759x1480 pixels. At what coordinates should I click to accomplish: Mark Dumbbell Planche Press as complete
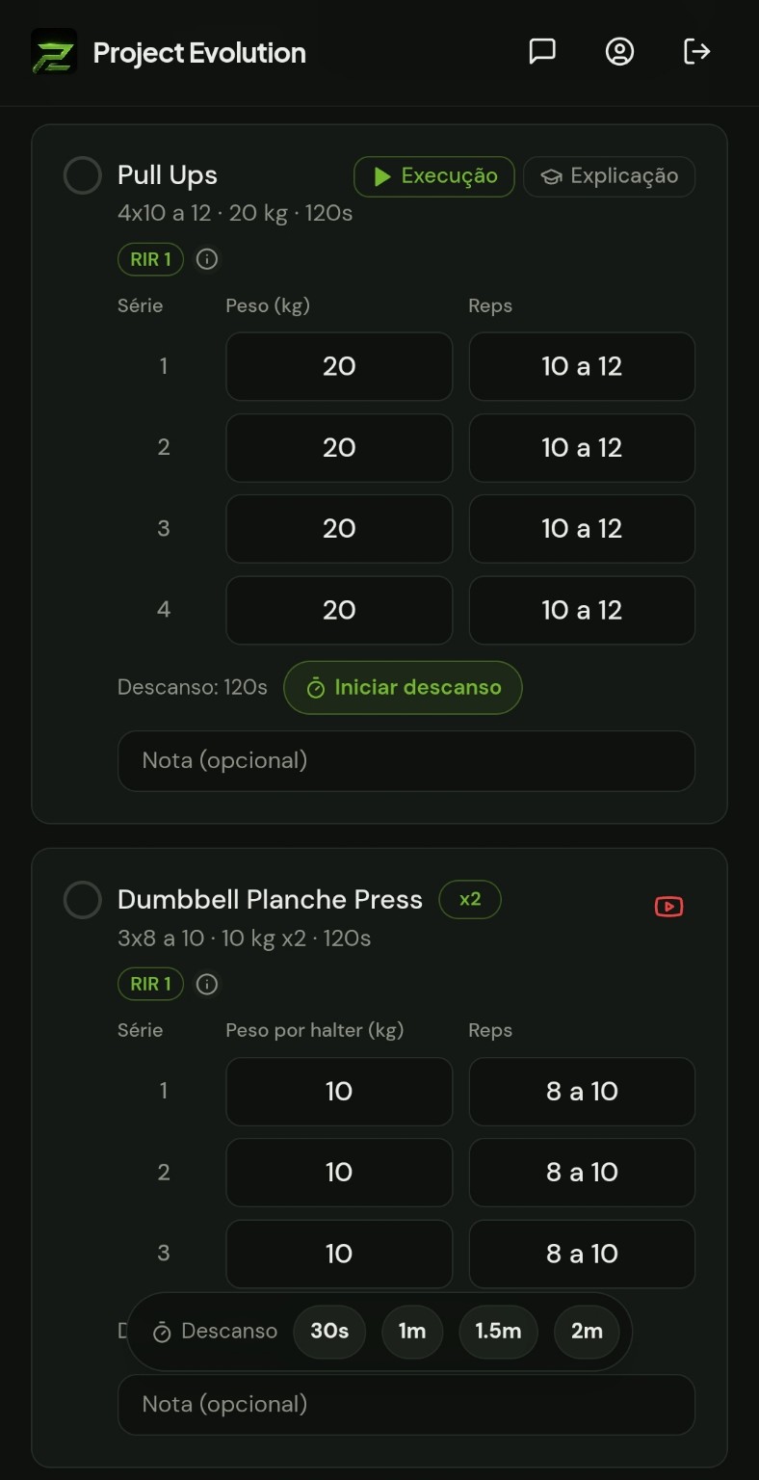(83, 900)
